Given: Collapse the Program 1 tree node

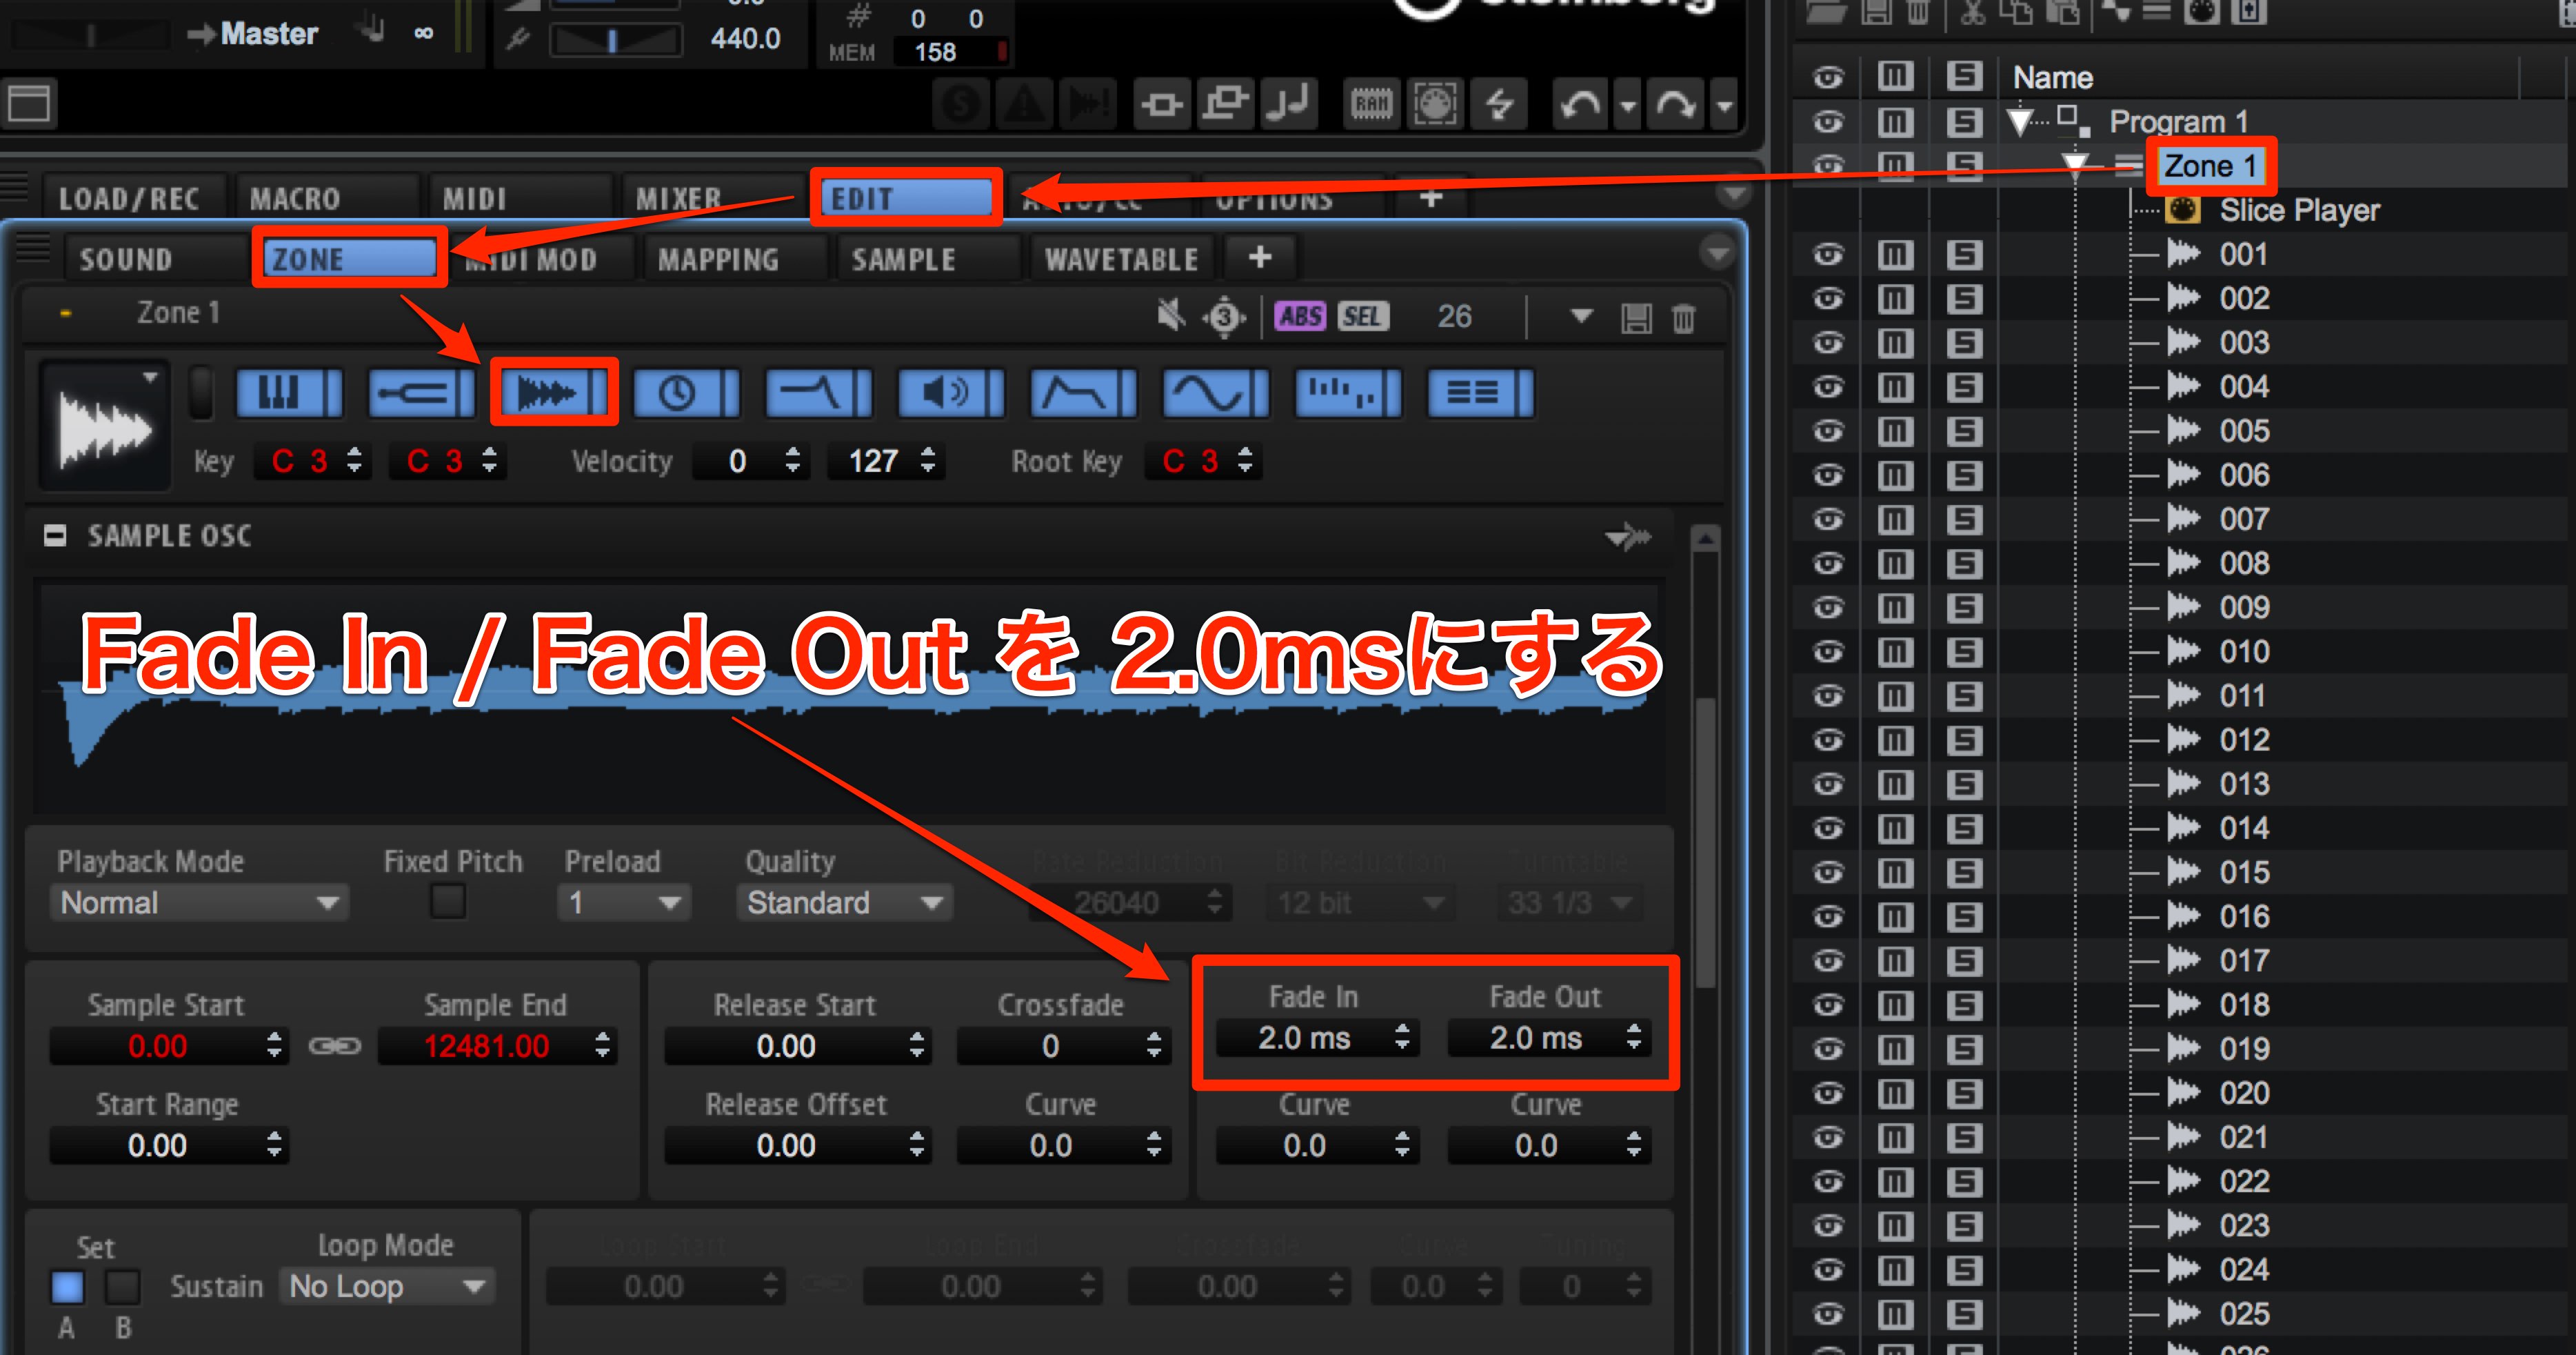Looking at the screenshot, I should (2020, 121).
